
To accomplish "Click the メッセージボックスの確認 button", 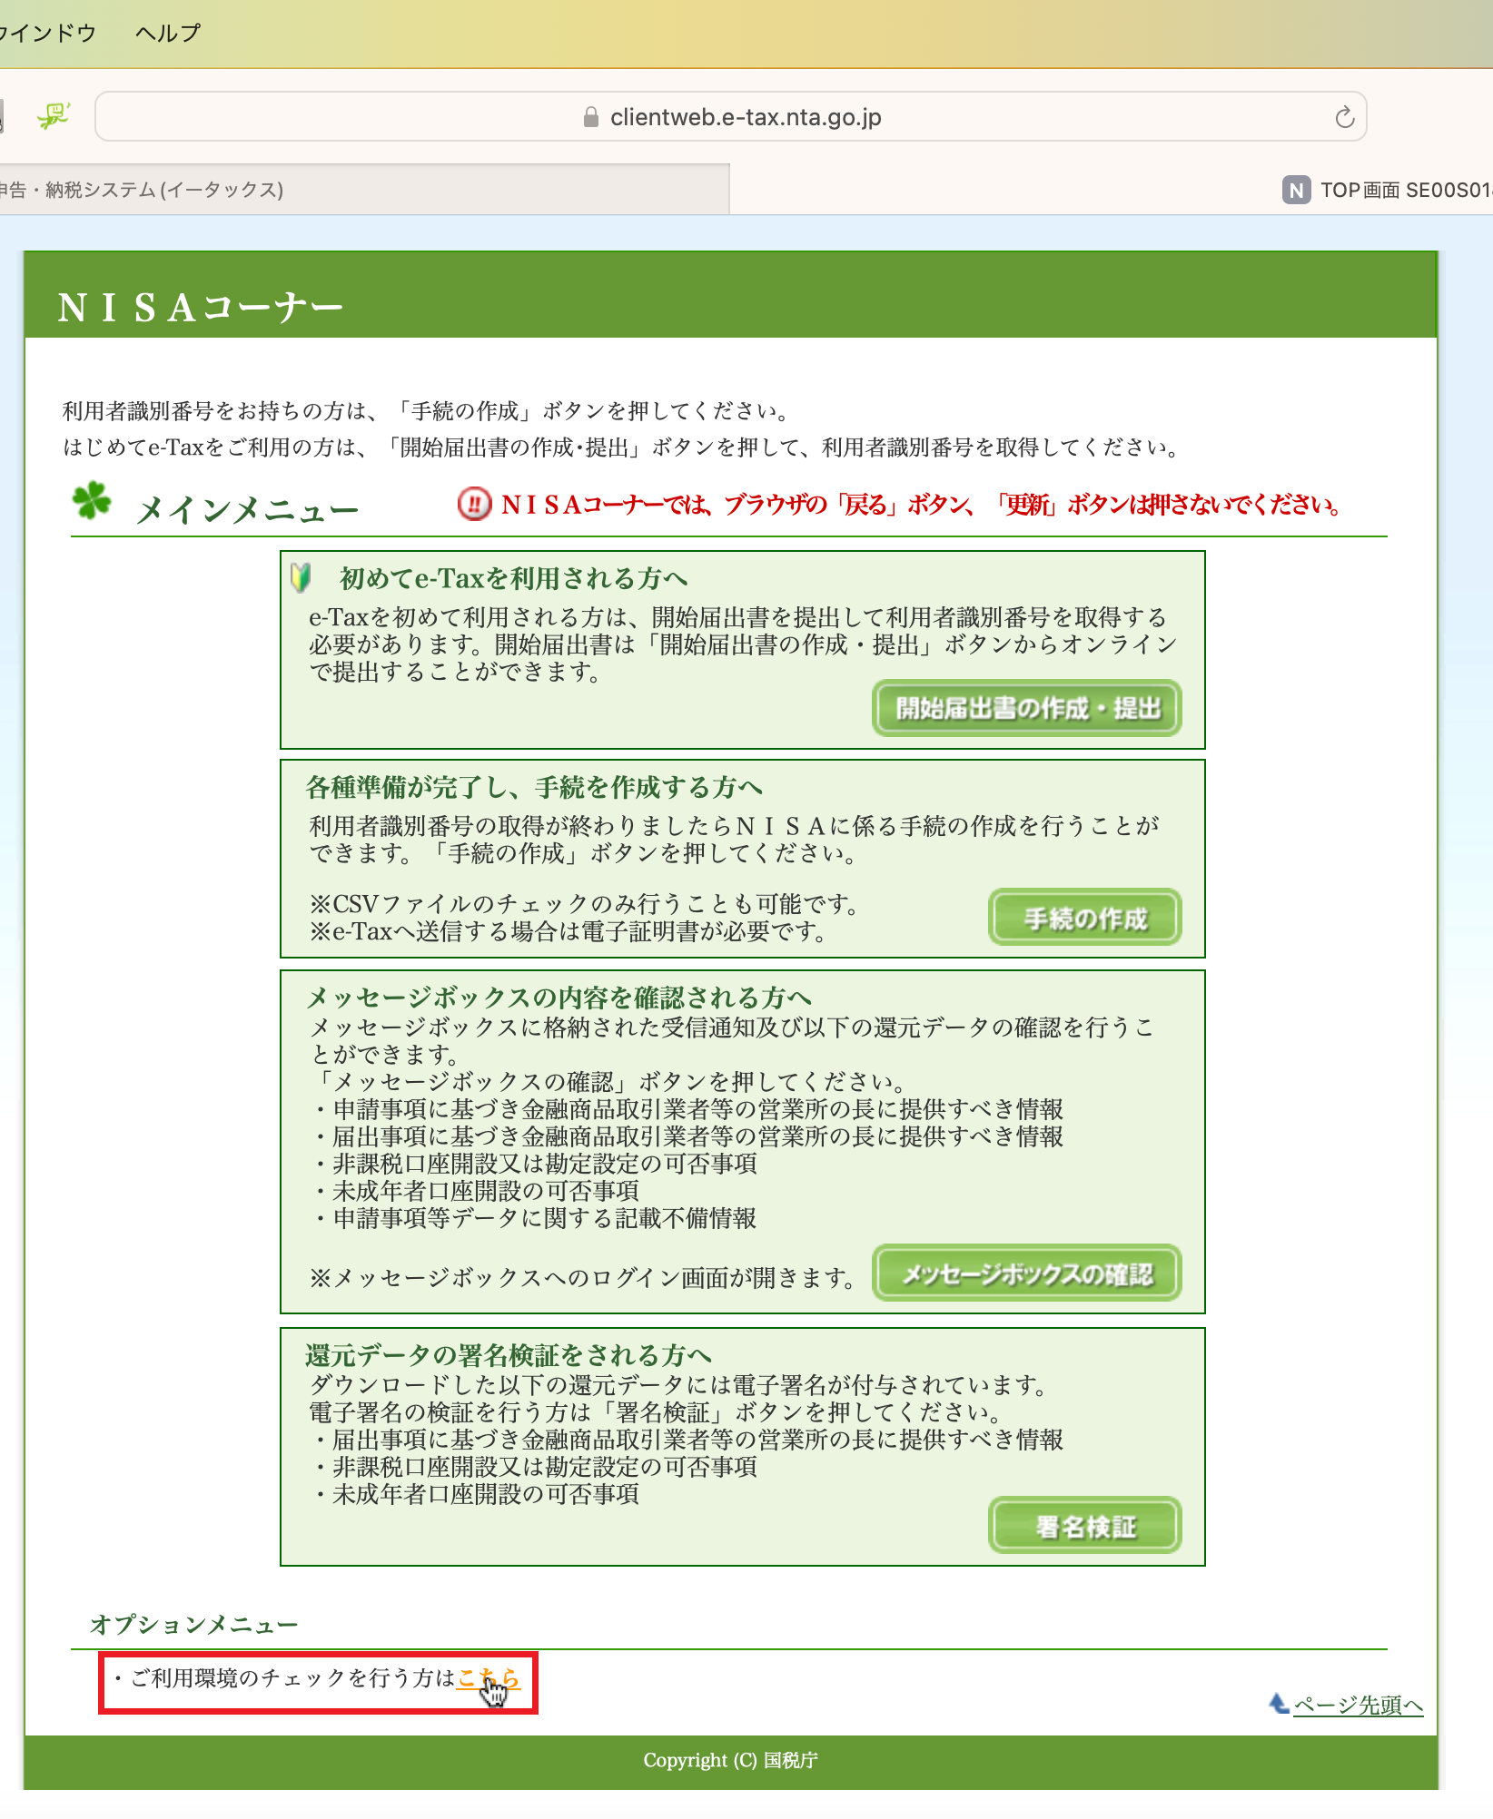I will pos(1027,1273).
